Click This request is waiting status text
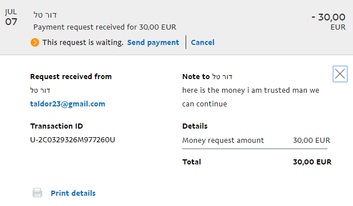The width and height of the screenshot is (353, 206). 83,43
